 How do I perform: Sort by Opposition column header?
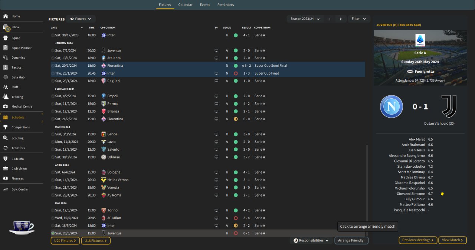click(x=108, y=27)
